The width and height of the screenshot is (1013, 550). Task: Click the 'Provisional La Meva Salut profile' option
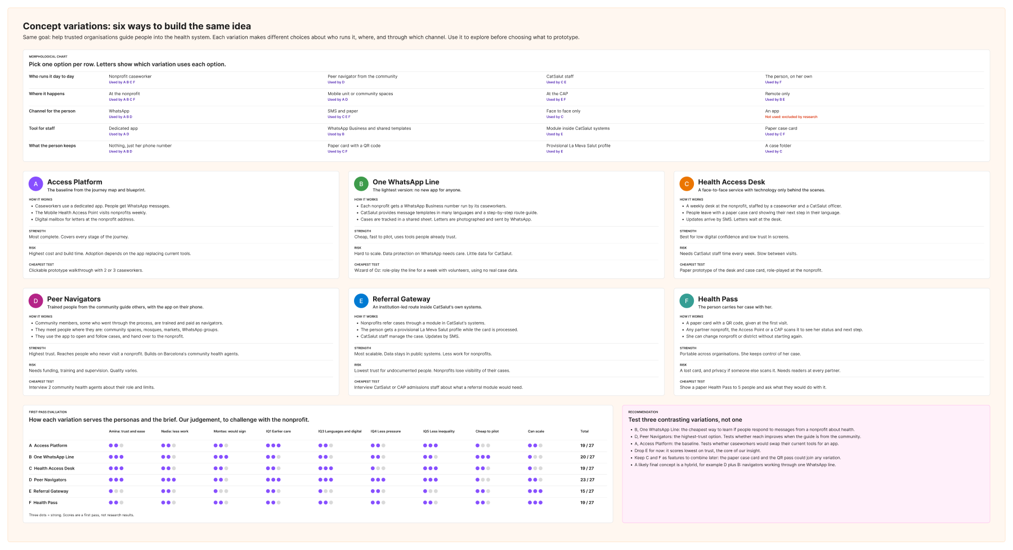[x=579, y=146]
